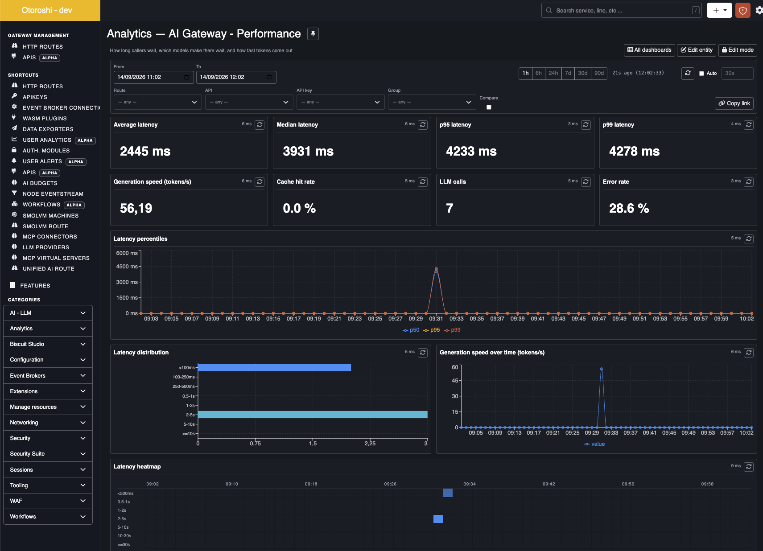Refresh the Cache hit rate widget

point(423,182)
